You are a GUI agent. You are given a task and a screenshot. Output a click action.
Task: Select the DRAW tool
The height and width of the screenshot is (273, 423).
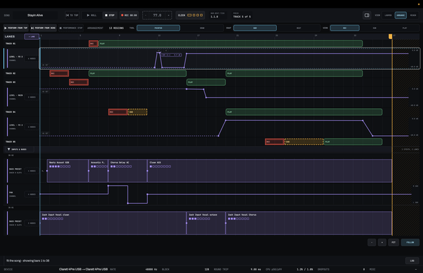point(202,28)
